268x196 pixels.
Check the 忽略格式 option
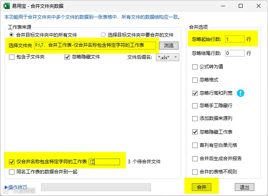[x=195, y=80]
